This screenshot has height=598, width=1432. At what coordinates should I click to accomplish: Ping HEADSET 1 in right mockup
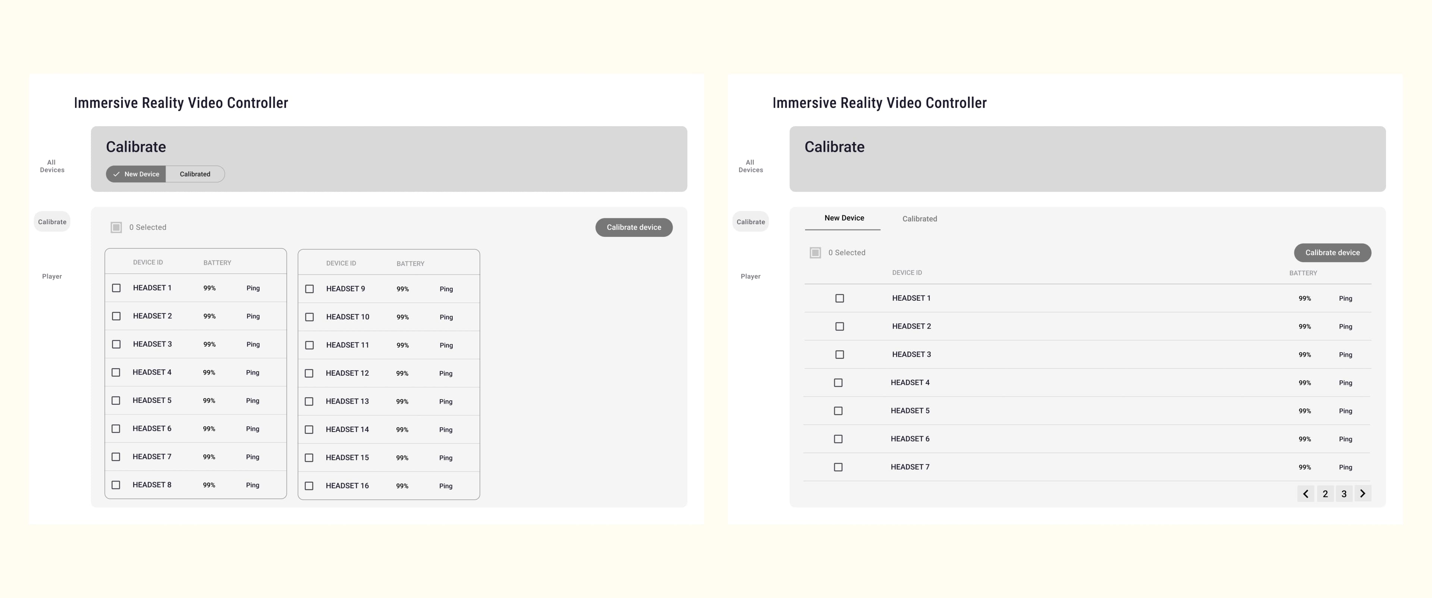pyautogui.click(x=1345, y=299)
